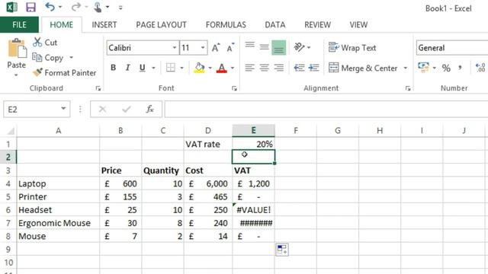488x274 pixels.
Task: Switch to the DATA tab
Action: (274, 25)
